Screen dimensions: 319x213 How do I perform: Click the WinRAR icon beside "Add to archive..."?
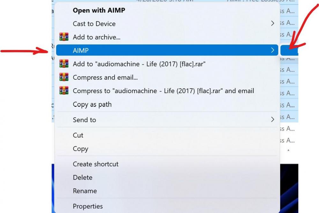64,37
